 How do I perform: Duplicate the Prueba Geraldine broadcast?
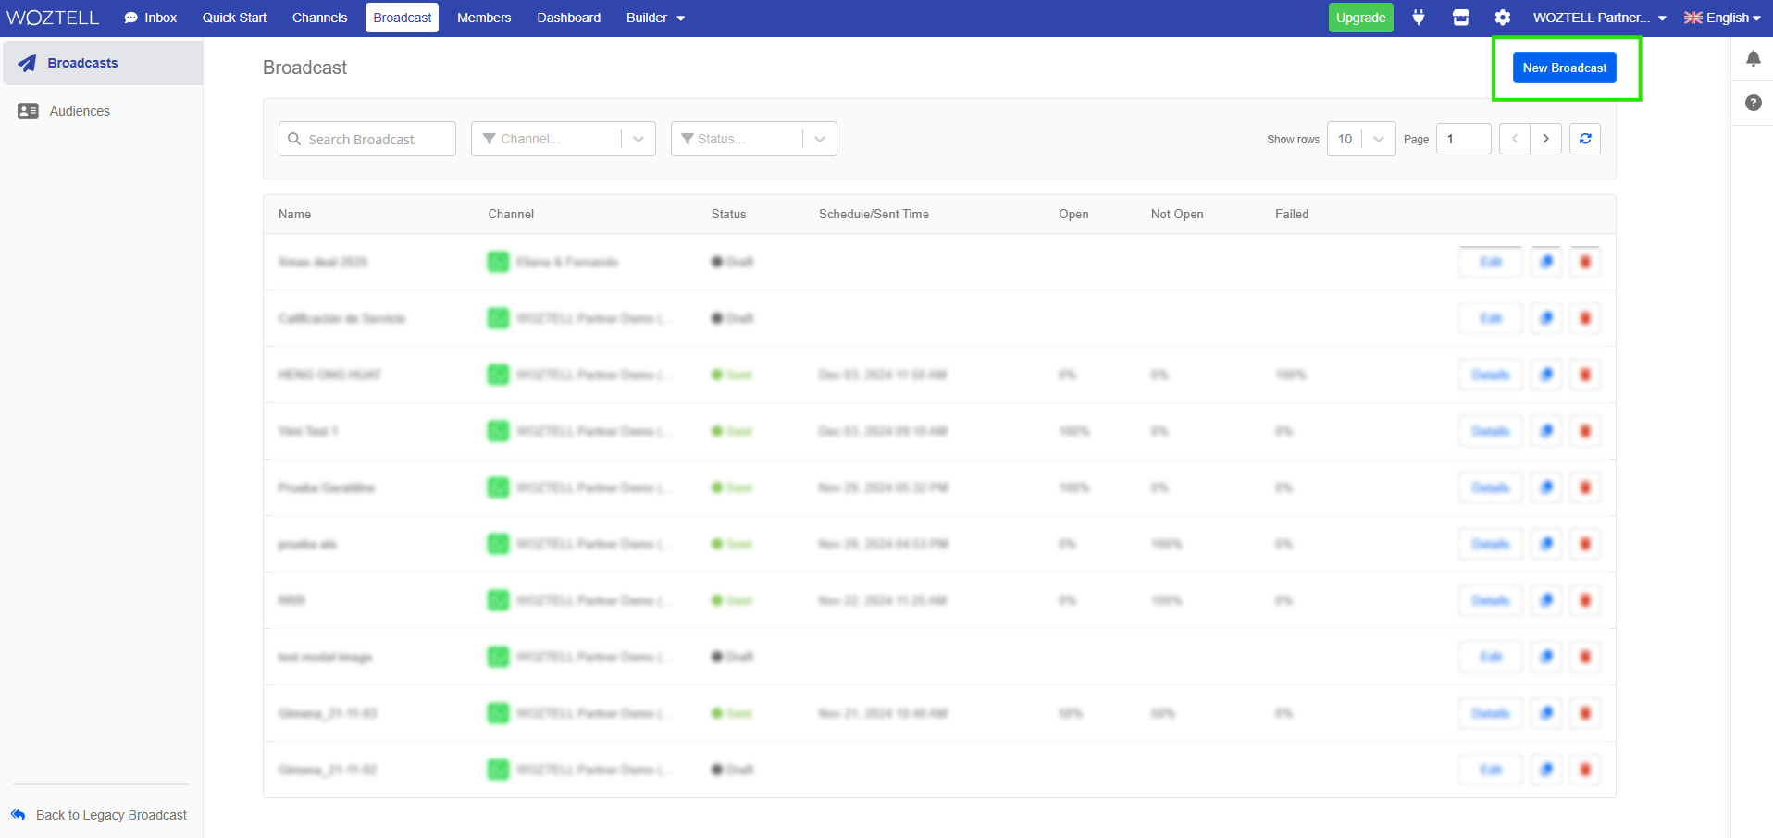(x=1546, y=487)
